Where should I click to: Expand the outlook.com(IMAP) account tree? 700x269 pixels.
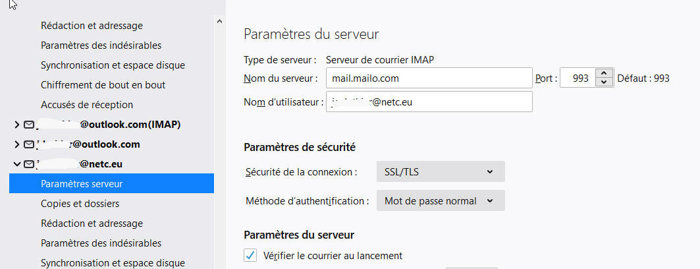[x=17, y=125]
